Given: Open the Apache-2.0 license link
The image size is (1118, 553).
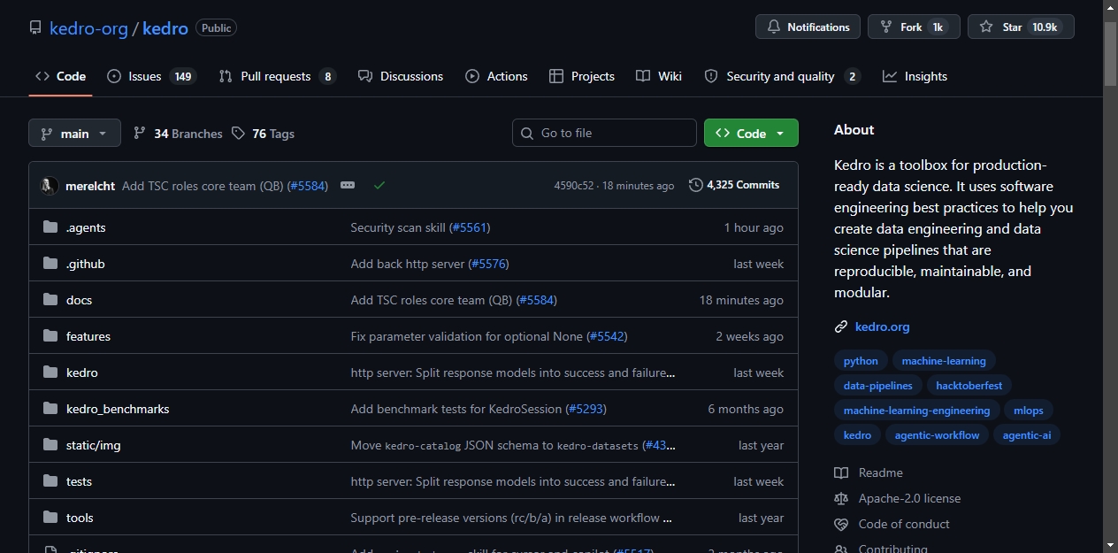Looking at the screenshot, I should click(909, 498).
